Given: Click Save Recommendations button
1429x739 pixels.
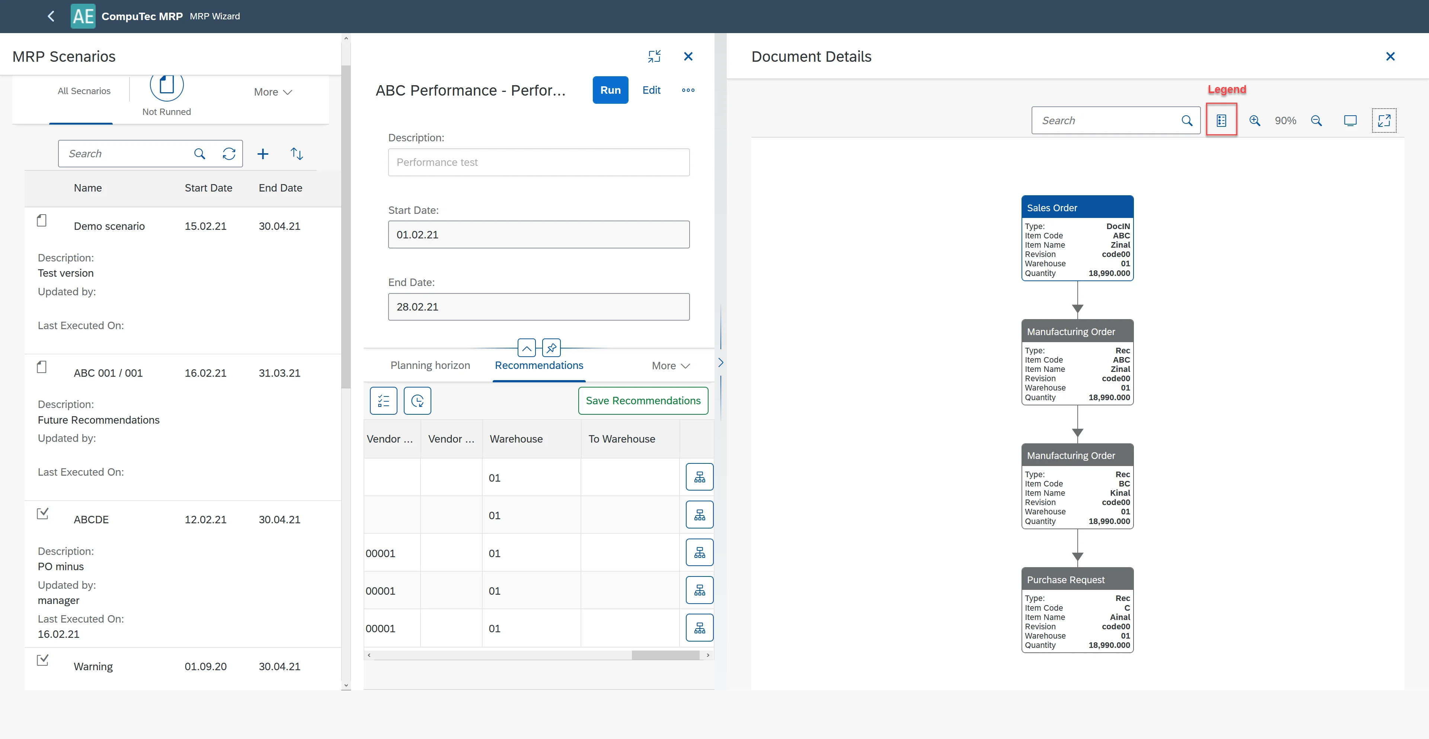Looking at the screenshot, I should point(642,400).
